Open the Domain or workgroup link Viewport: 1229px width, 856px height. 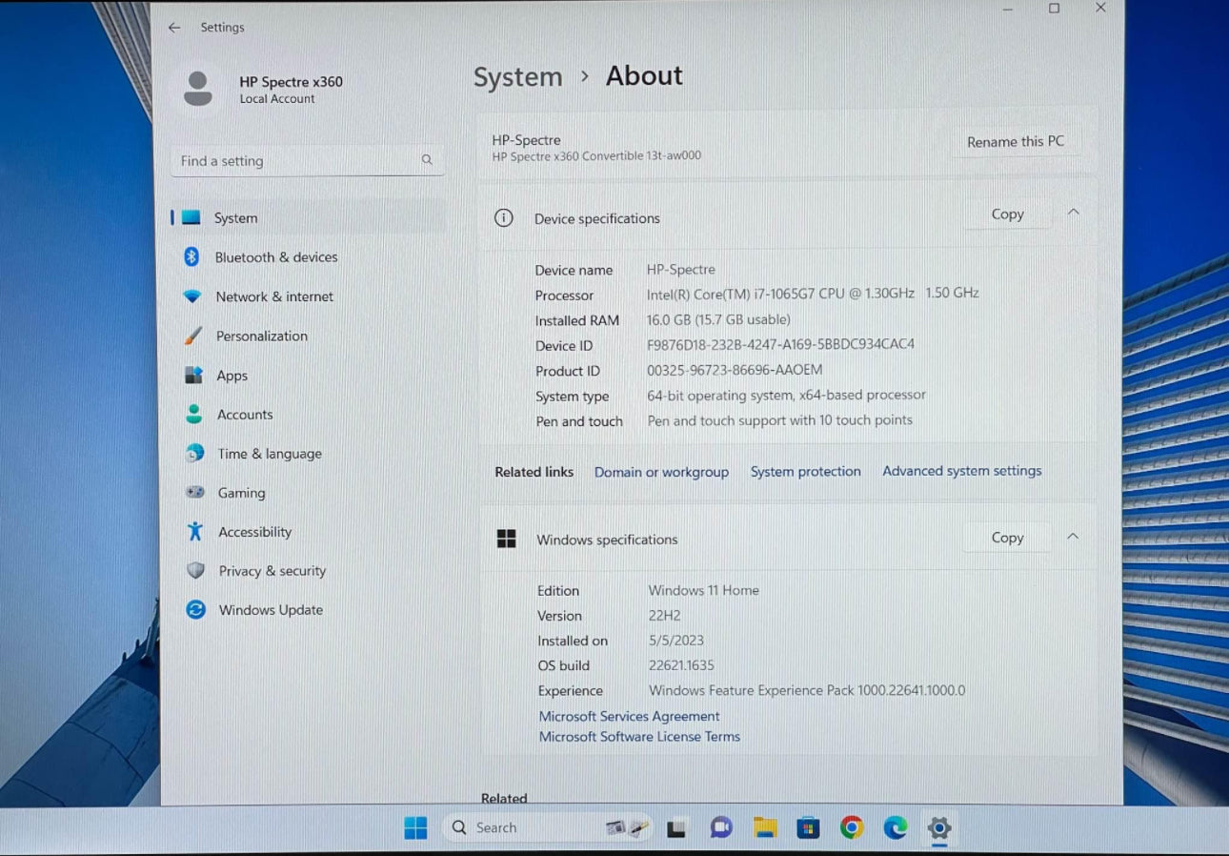pos(661,472)
